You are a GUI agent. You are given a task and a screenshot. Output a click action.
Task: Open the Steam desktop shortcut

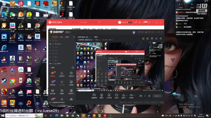4,82
